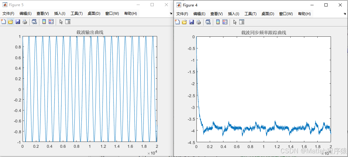
Task: Click the Figure 5 title bar text
Action: (x=16, y=5)
